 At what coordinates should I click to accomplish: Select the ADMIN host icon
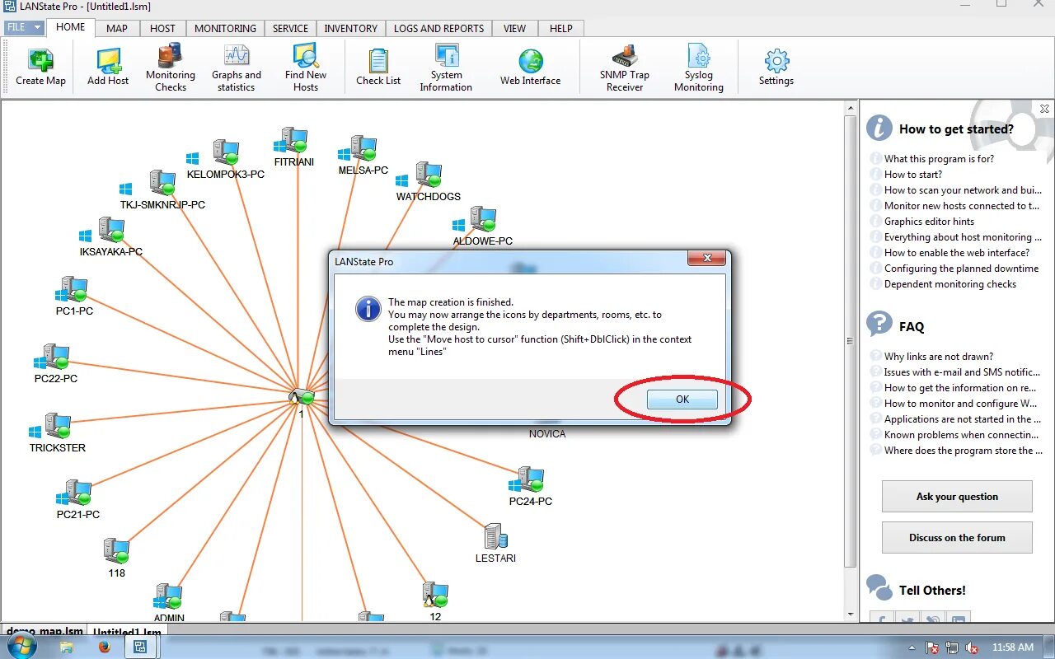169,596
